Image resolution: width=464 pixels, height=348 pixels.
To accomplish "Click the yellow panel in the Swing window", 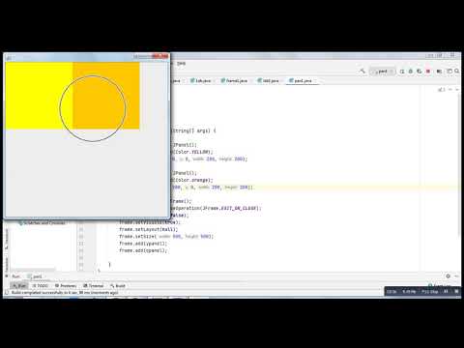I will [39, 96].
